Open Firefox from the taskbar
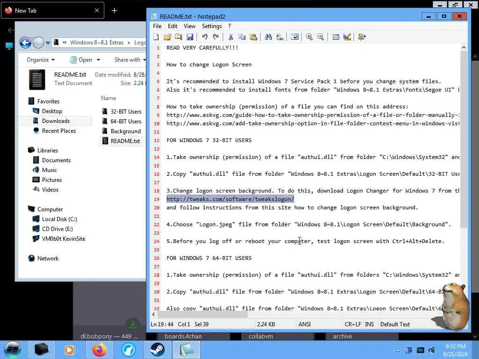Viewport: 479px width, 359px height. pos(100,350)
